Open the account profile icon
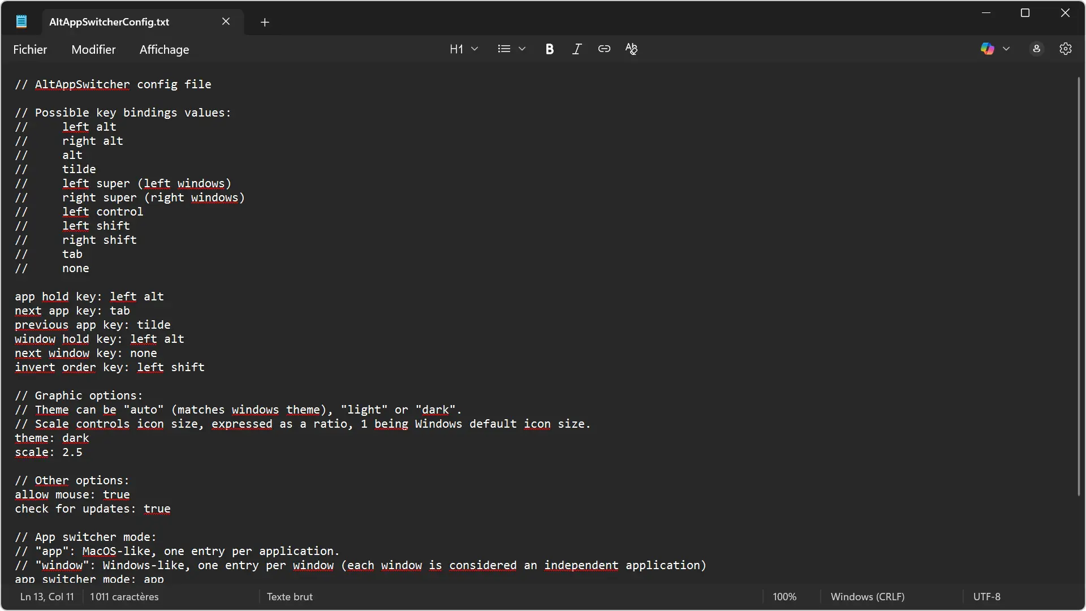 tap(1037, 49)
